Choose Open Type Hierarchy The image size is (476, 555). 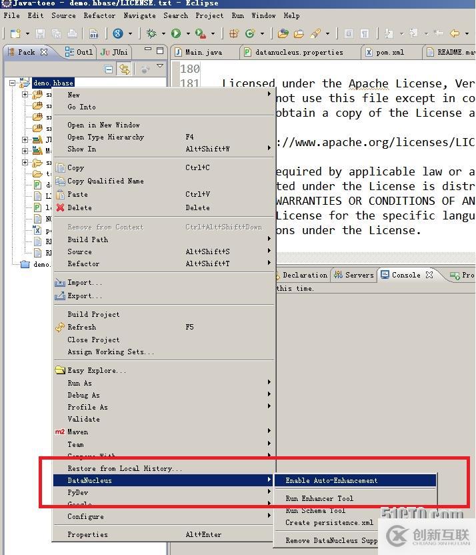(x=163, y=137)
